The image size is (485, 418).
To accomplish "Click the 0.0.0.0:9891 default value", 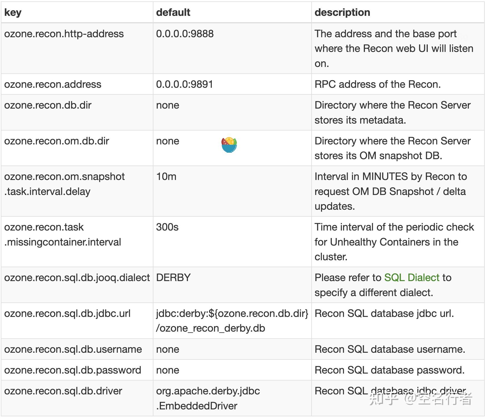I will pos(185,84).
